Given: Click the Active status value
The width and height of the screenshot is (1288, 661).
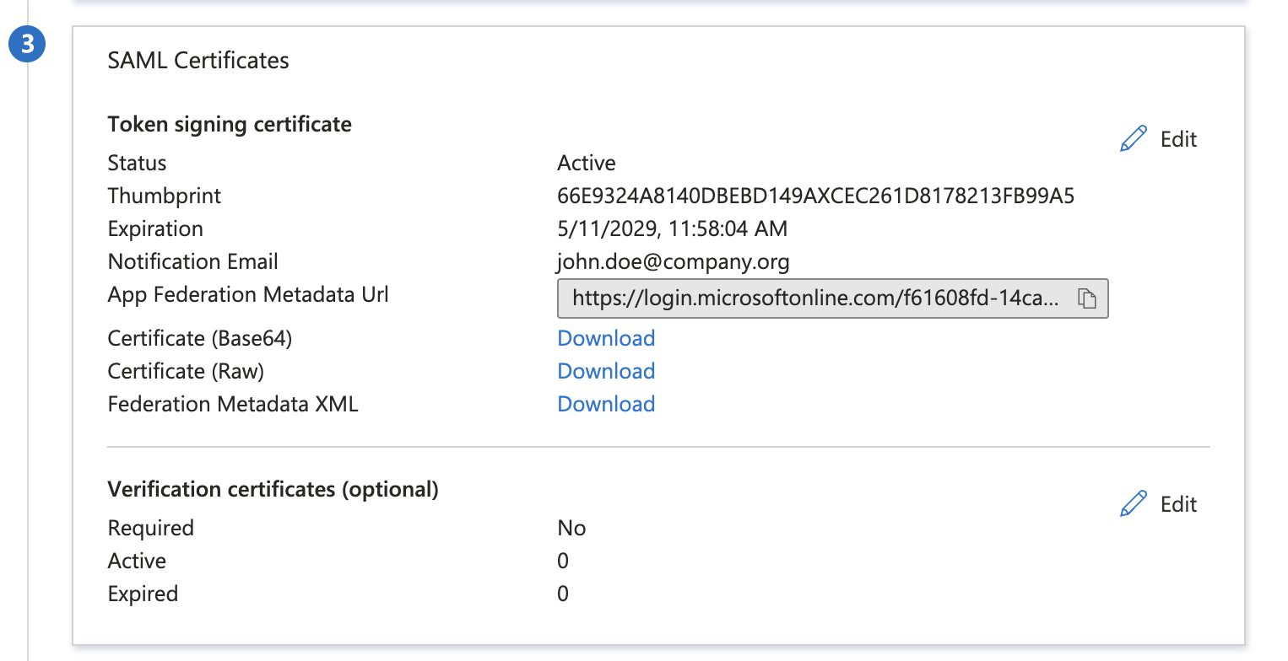Looking at the screenshot, I should [587, 164].
